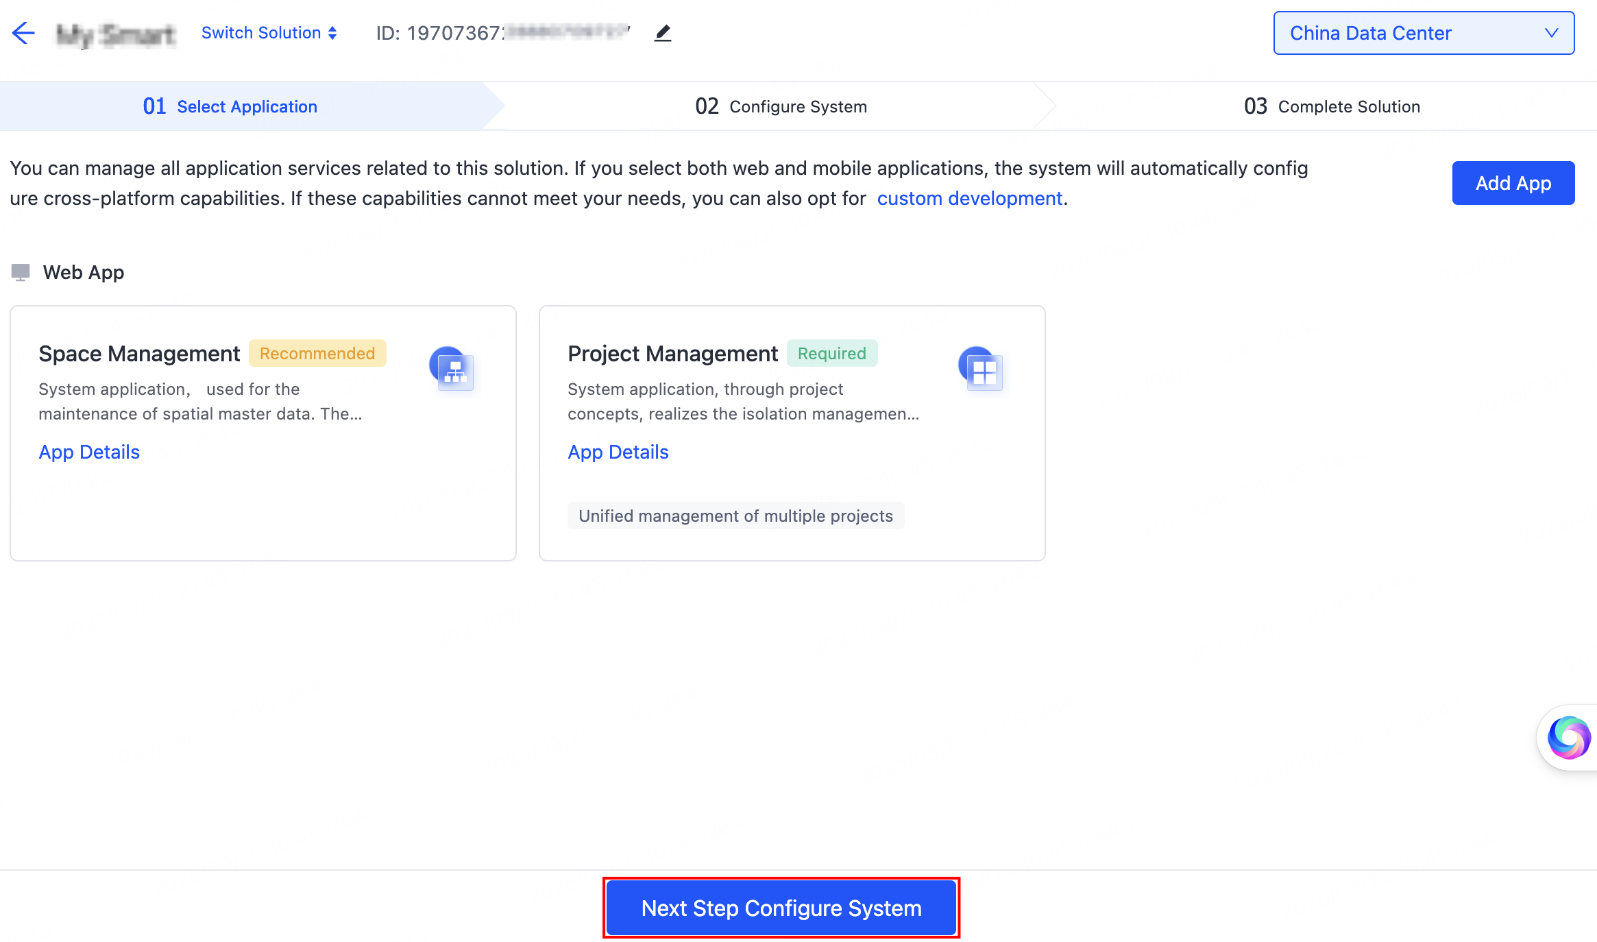The width and height of the screenshot is (1597, 942).
Task: Switch to step 02 Configure System
Action: coord(780,106)
